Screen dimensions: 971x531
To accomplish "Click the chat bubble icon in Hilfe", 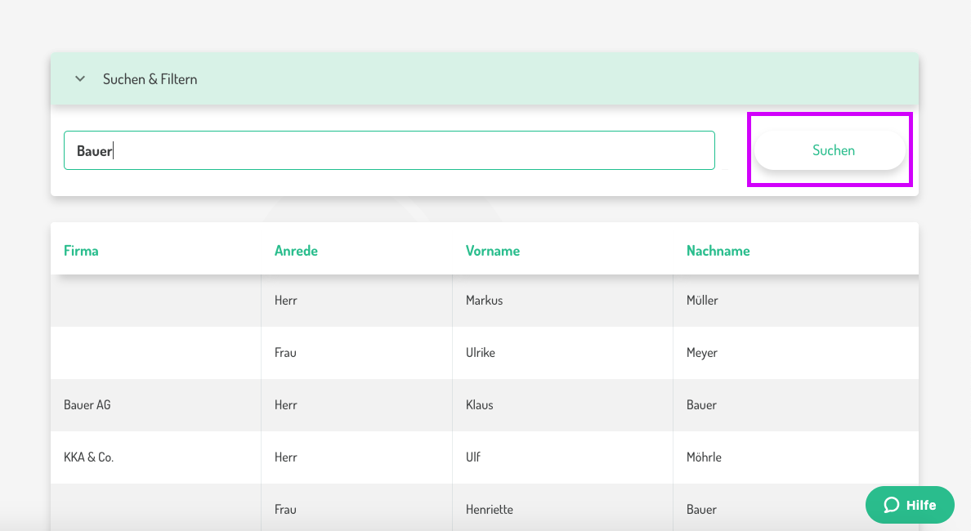I will point(892,505).
